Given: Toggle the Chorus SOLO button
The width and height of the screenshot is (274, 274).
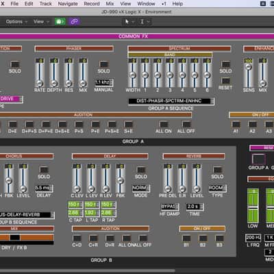Looking at the screenshot, I should tap(44, 170).
